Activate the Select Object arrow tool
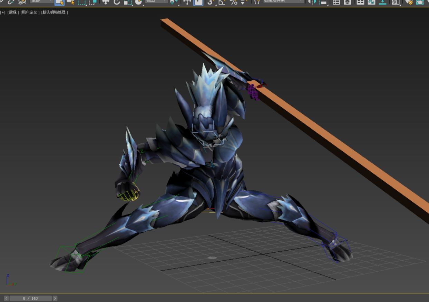 tap(59, 2)
